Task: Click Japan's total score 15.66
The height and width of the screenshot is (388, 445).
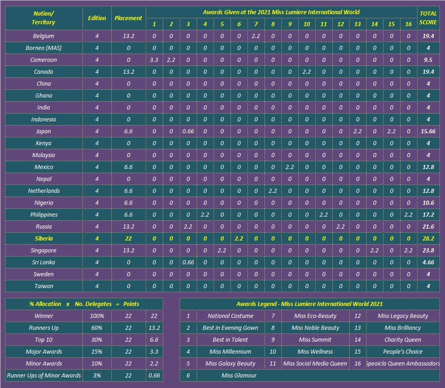Action: pos(428,131)
